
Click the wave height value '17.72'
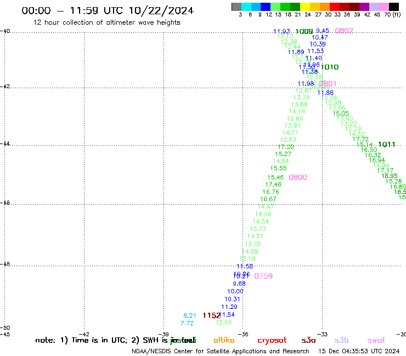click(x=360, y=139)
